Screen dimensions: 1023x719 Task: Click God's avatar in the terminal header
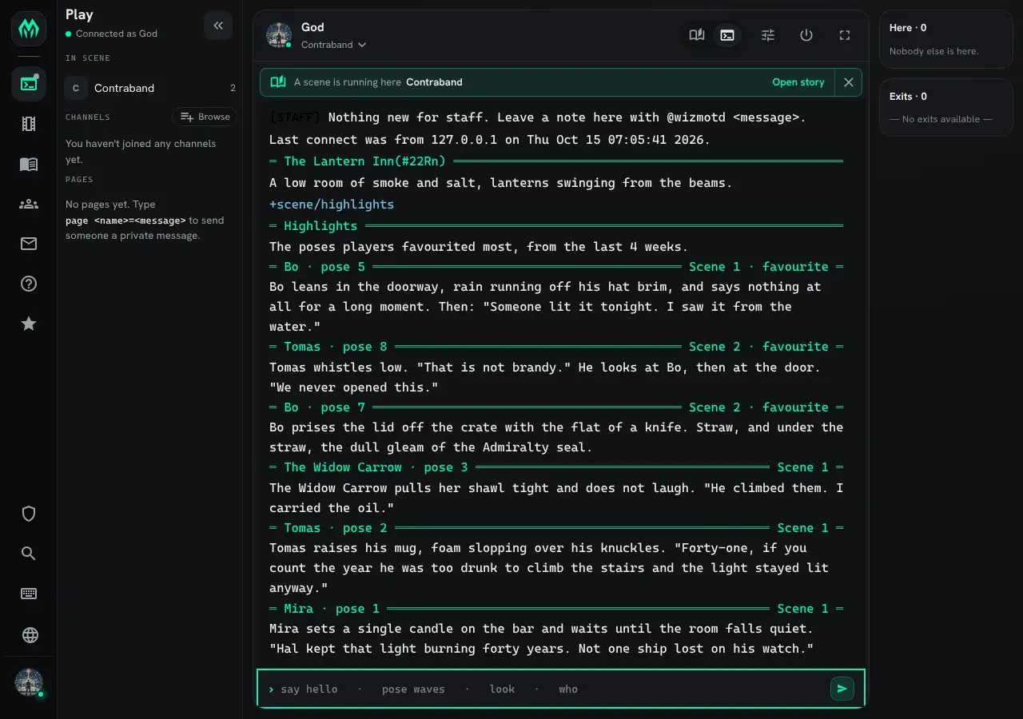279,35
